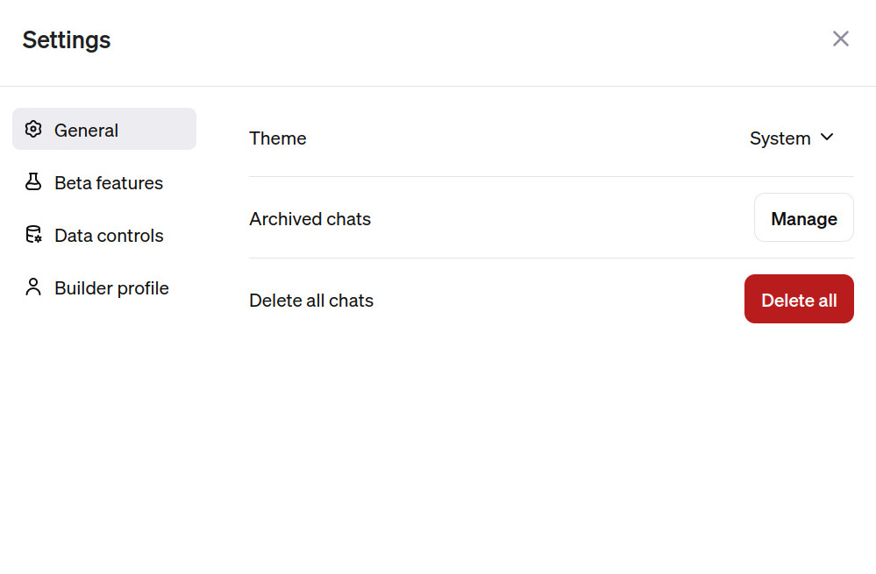Close the Settings dialog with the X
This screenshot has width=876, height=574.
(x=840, y=39)
